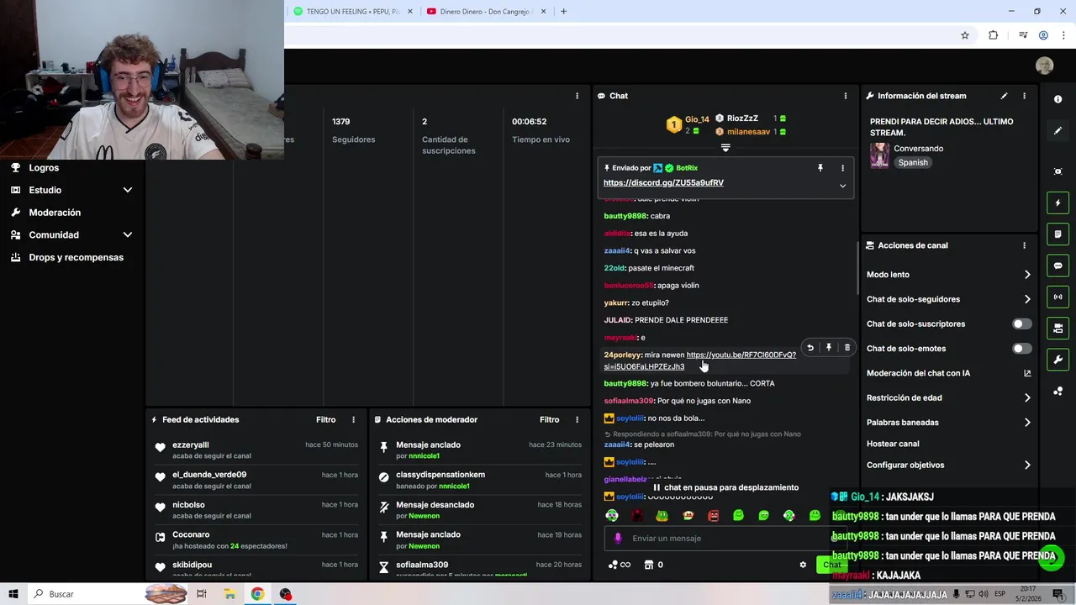Click Filtro in Feed de actividades

pos(326,419)
